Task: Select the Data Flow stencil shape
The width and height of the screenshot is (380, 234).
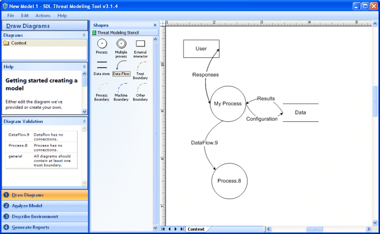Action: tap(121, 68)
